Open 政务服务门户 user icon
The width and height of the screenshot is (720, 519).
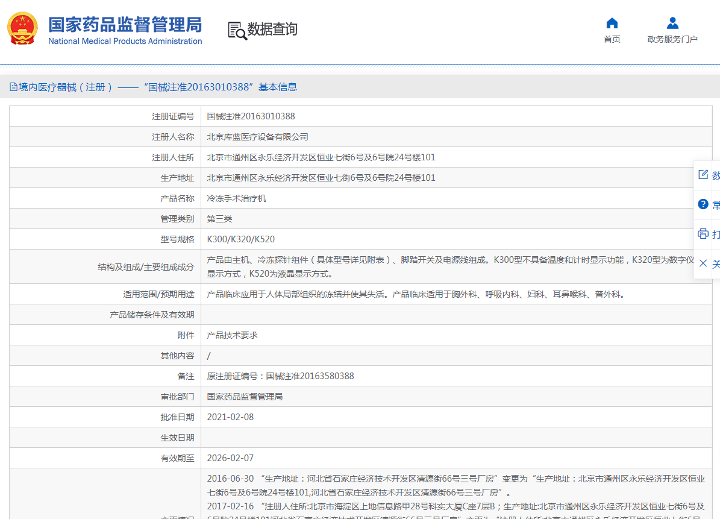(672, 23)
